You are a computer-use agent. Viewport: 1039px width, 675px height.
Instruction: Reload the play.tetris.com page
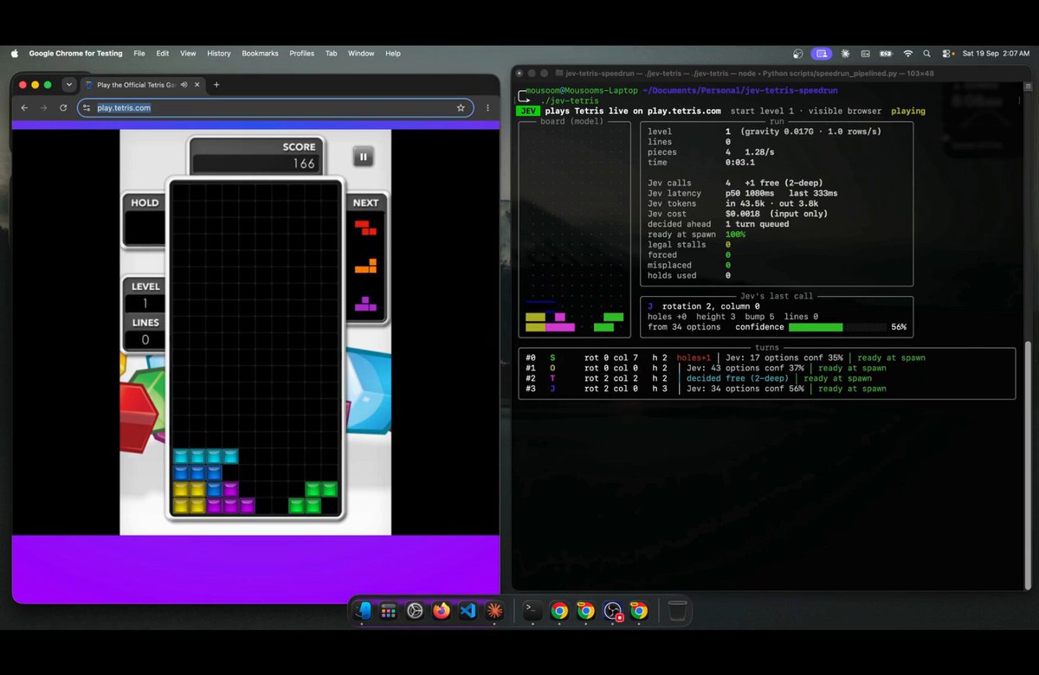63,108
